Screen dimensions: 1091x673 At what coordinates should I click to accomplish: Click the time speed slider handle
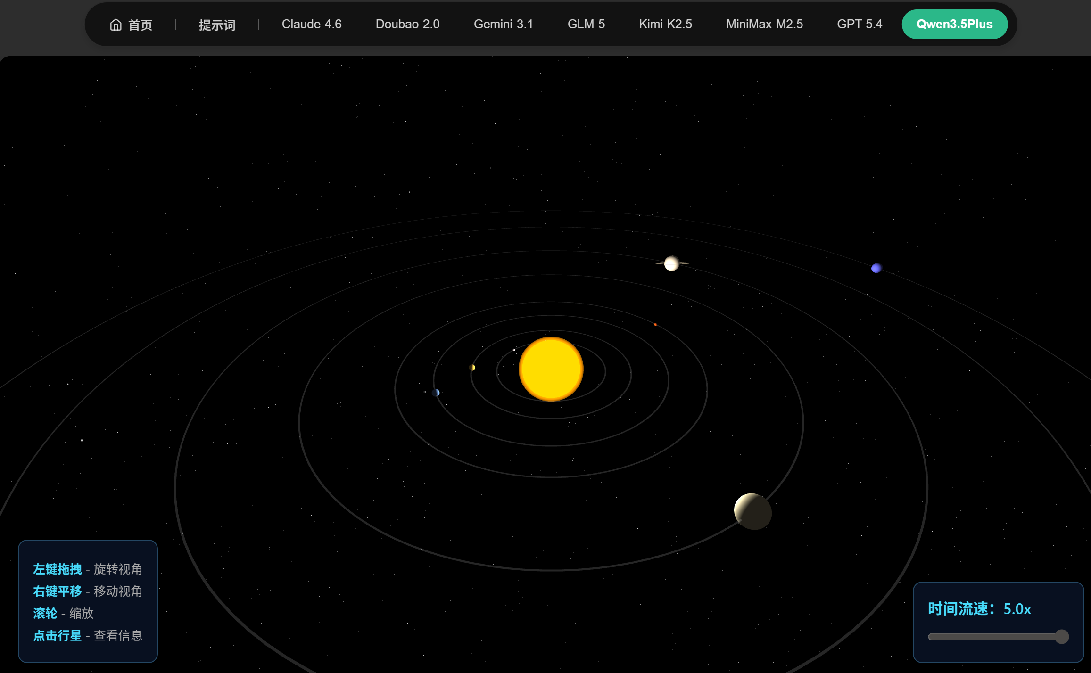(x=1061, y=637)
